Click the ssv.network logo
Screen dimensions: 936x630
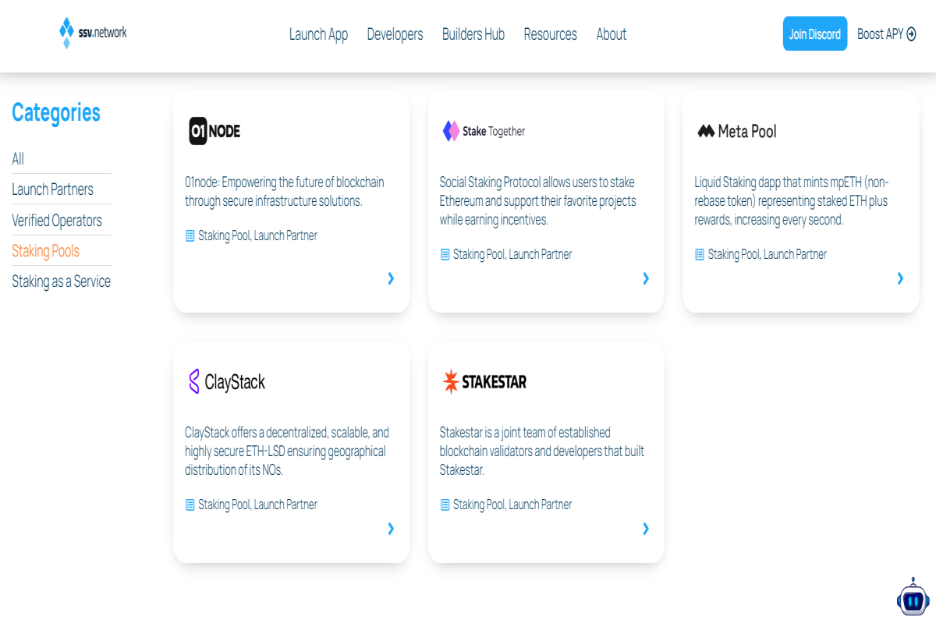[x=93, y=33]
